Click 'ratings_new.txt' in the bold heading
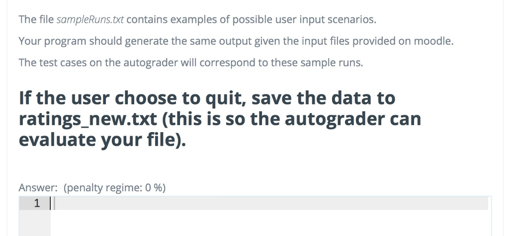The width and height of the screenshot is (509, 236). (x=87, y=119)
